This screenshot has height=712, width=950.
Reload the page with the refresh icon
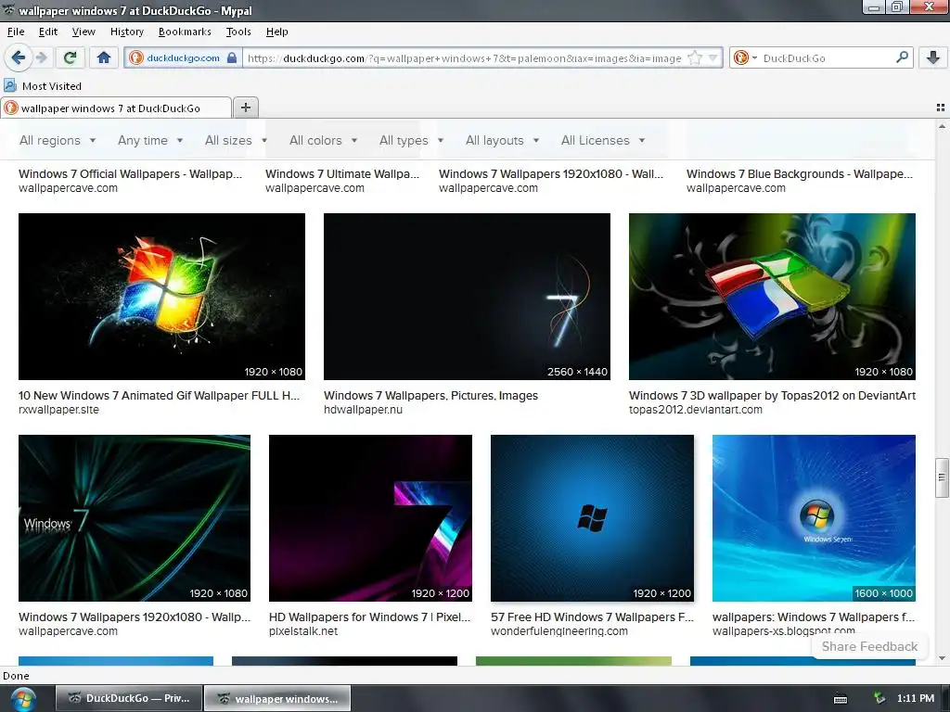[70, 57]
